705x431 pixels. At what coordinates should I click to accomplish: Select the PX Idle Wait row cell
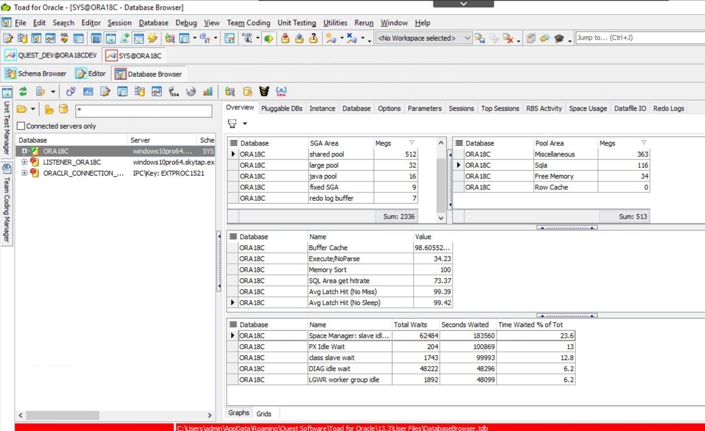tap(350, 347)
